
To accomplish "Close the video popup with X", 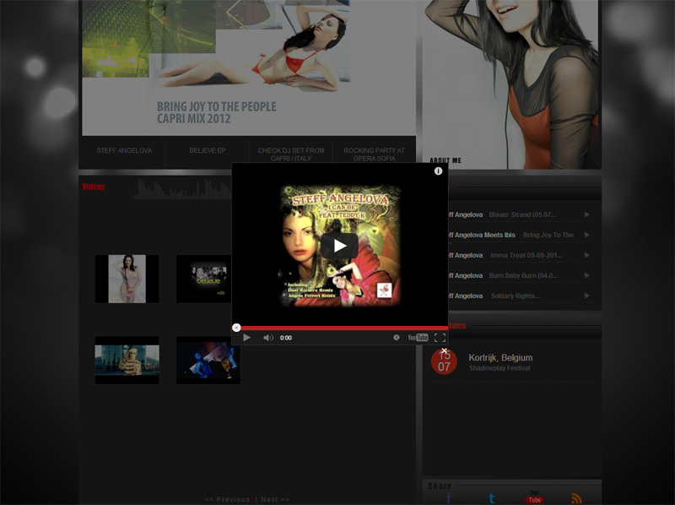I will 445,350.
